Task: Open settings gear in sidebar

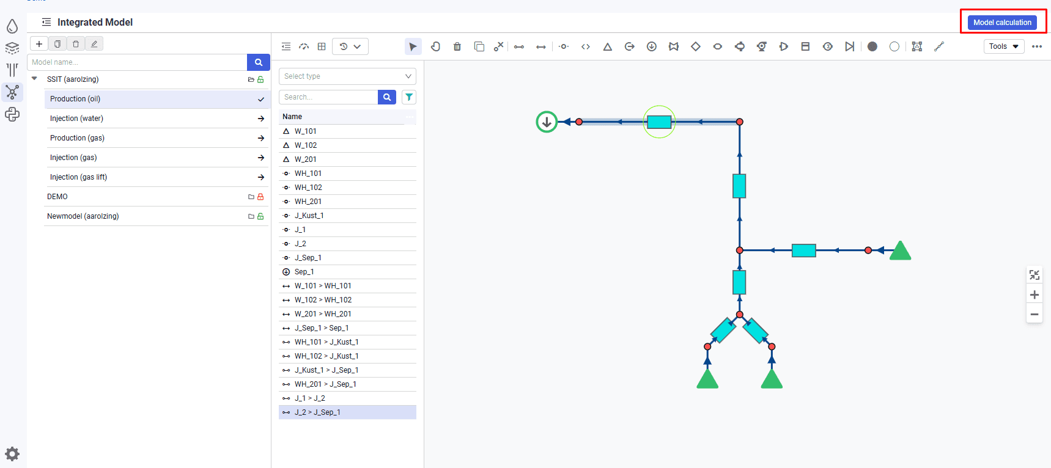Action: pos(12,454)
